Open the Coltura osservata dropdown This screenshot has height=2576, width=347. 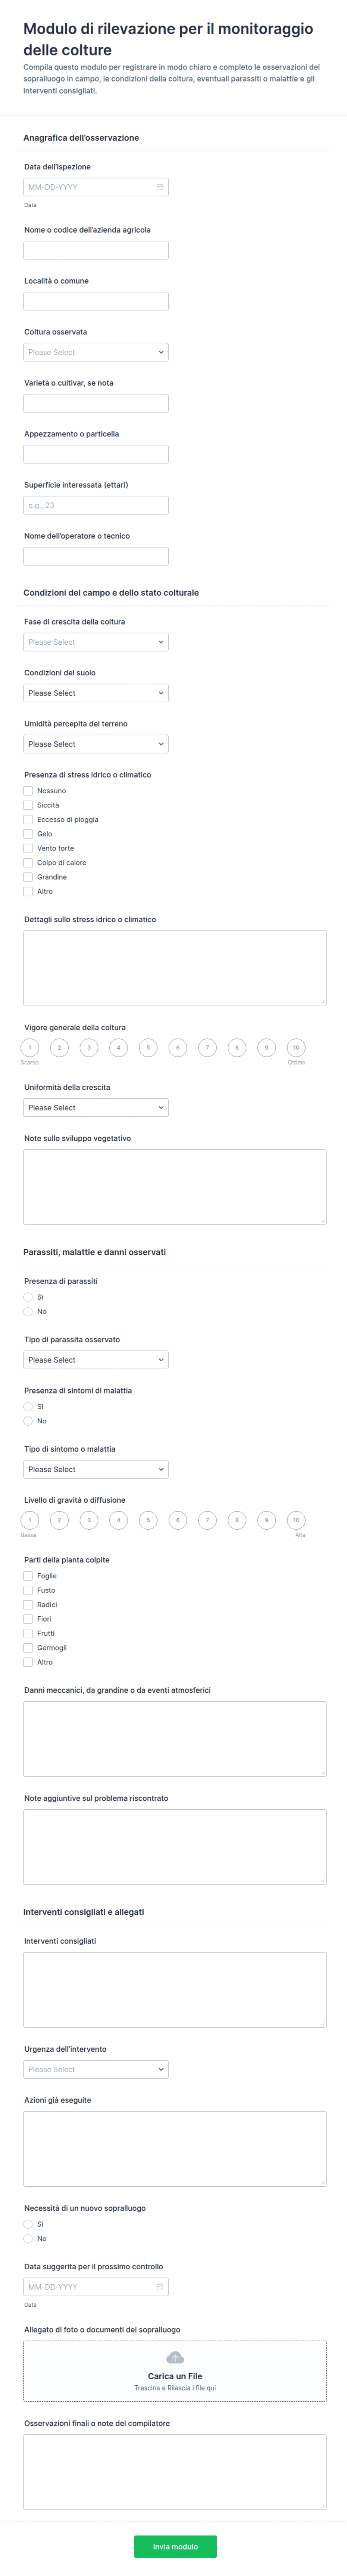pos(96,352)
